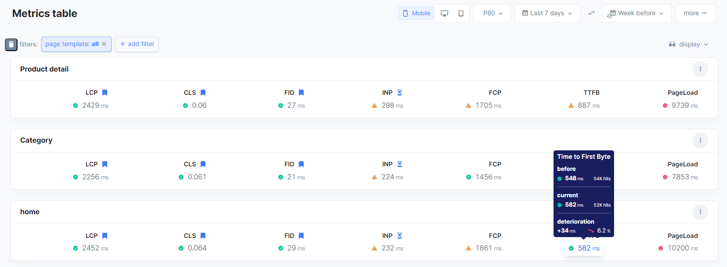Screen dimensions: 727x267
Task: Click the FCP value 1456 ms in Category
Action: click(x=489, y=177)
